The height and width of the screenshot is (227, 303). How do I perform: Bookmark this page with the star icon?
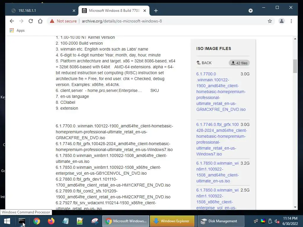(270, 21)
